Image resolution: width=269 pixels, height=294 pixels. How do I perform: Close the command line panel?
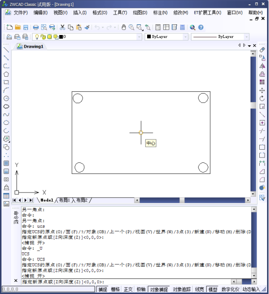point(16,280)
